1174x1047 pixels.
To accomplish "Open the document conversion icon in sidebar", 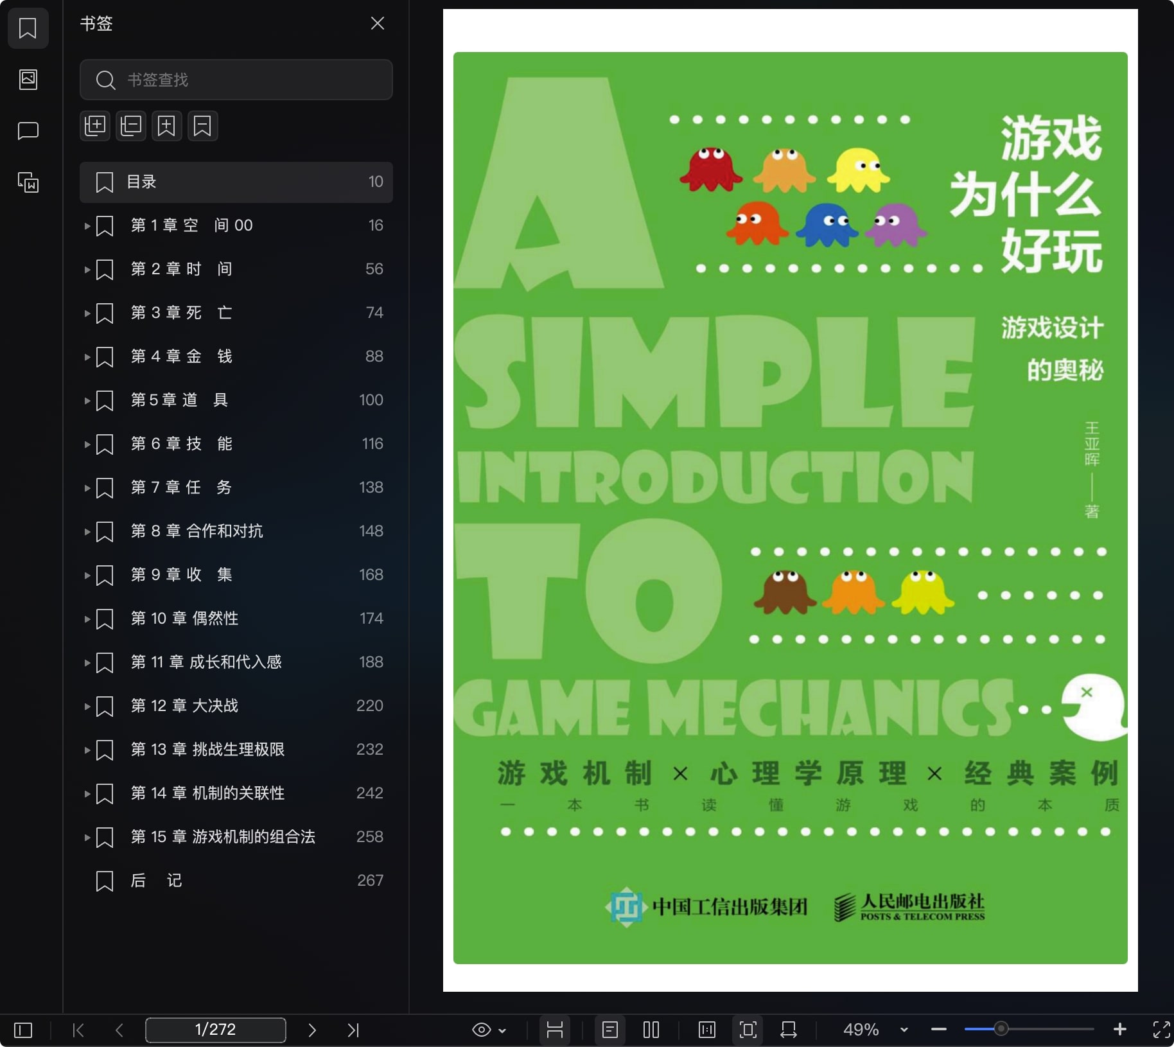I will [x=28, y=182].
